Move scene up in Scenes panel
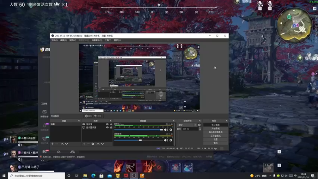The image size is (318, 179). 62,144
